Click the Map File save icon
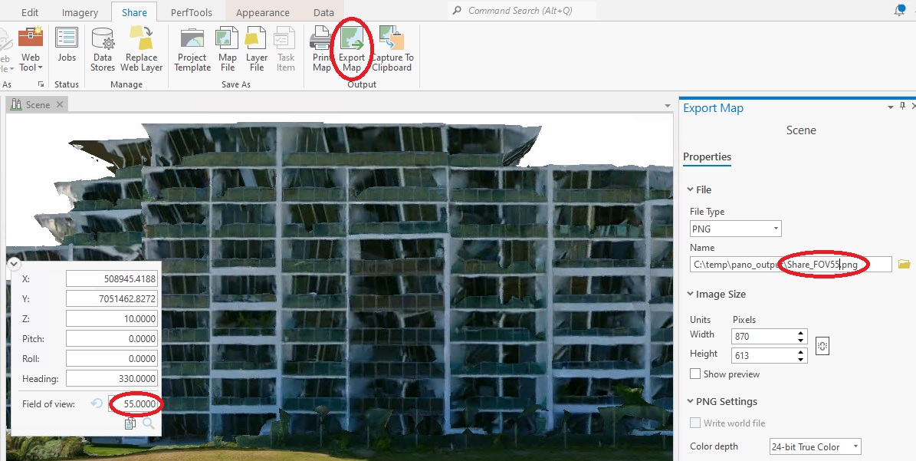This screenshot has height=461, width=916. [227, 38]
